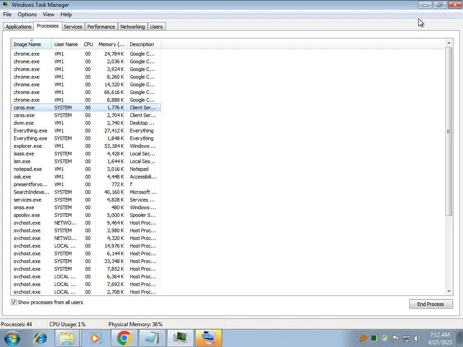Select the csrss.exe row using 1,776 K
The image size is (463, 347).
coord(86,108)
